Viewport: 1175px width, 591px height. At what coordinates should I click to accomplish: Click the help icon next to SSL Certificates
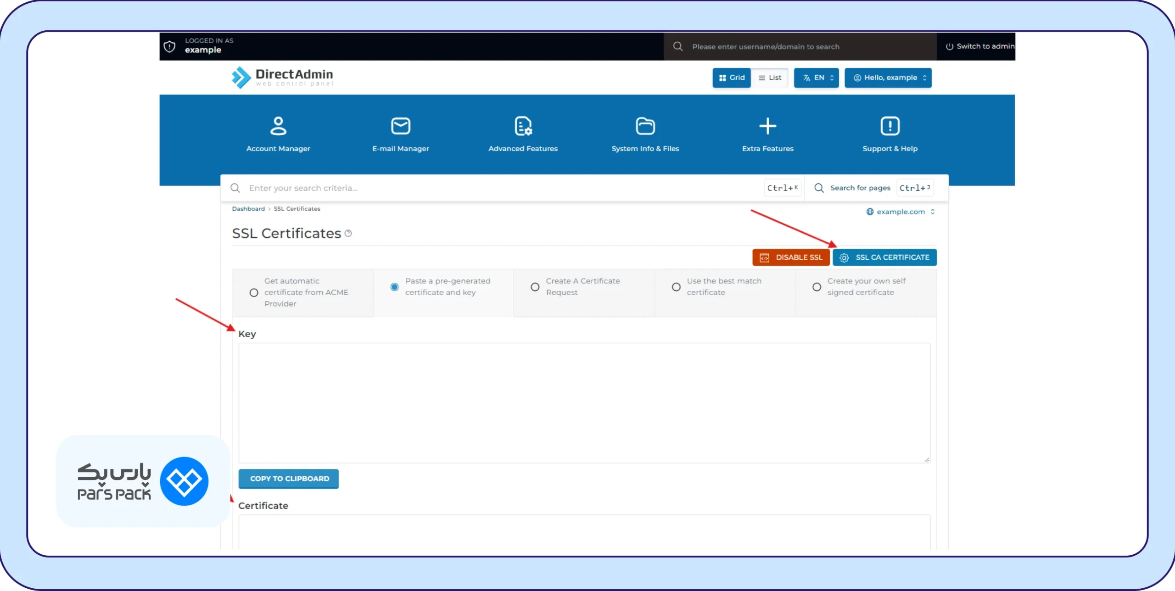click(x=348, y=233)
